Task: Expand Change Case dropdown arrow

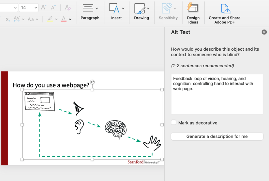Action: (x=37, y=19)
